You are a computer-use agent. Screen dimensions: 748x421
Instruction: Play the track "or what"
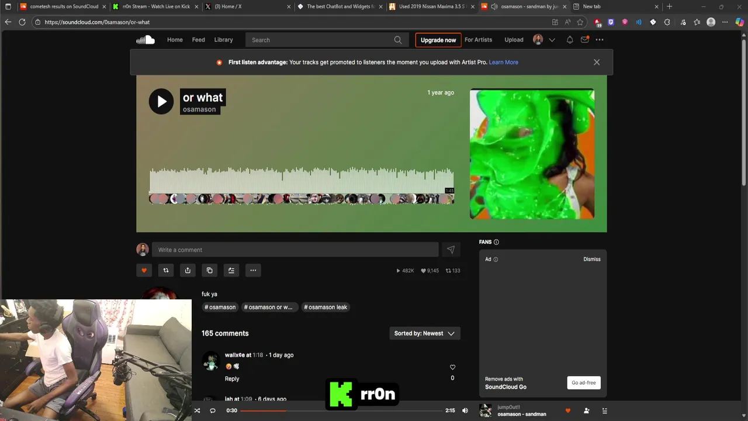pyautogui.click(x=161, y=101)
